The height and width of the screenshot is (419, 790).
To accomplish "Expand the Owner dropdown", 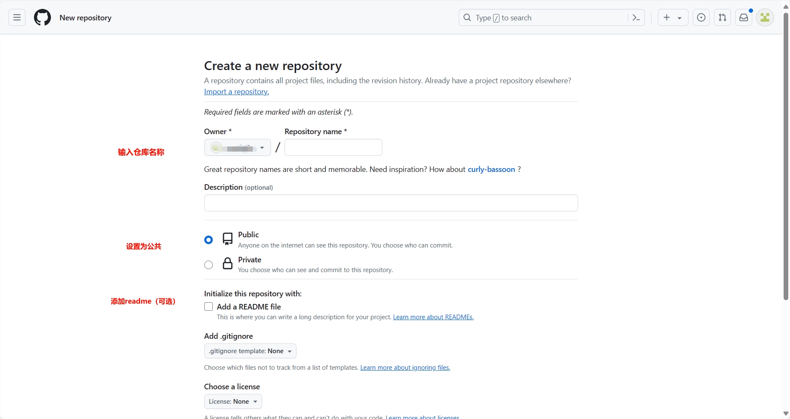I will [237, 148].
